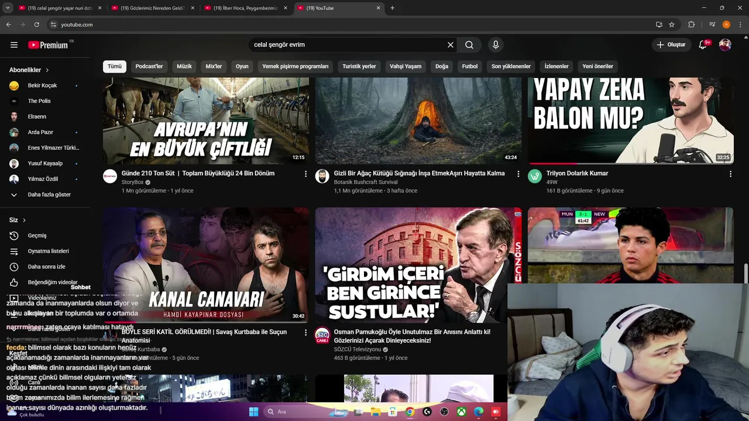Open the Chrome three-dot menu
This screenshot has width=749, height=421.
(740, 25)
